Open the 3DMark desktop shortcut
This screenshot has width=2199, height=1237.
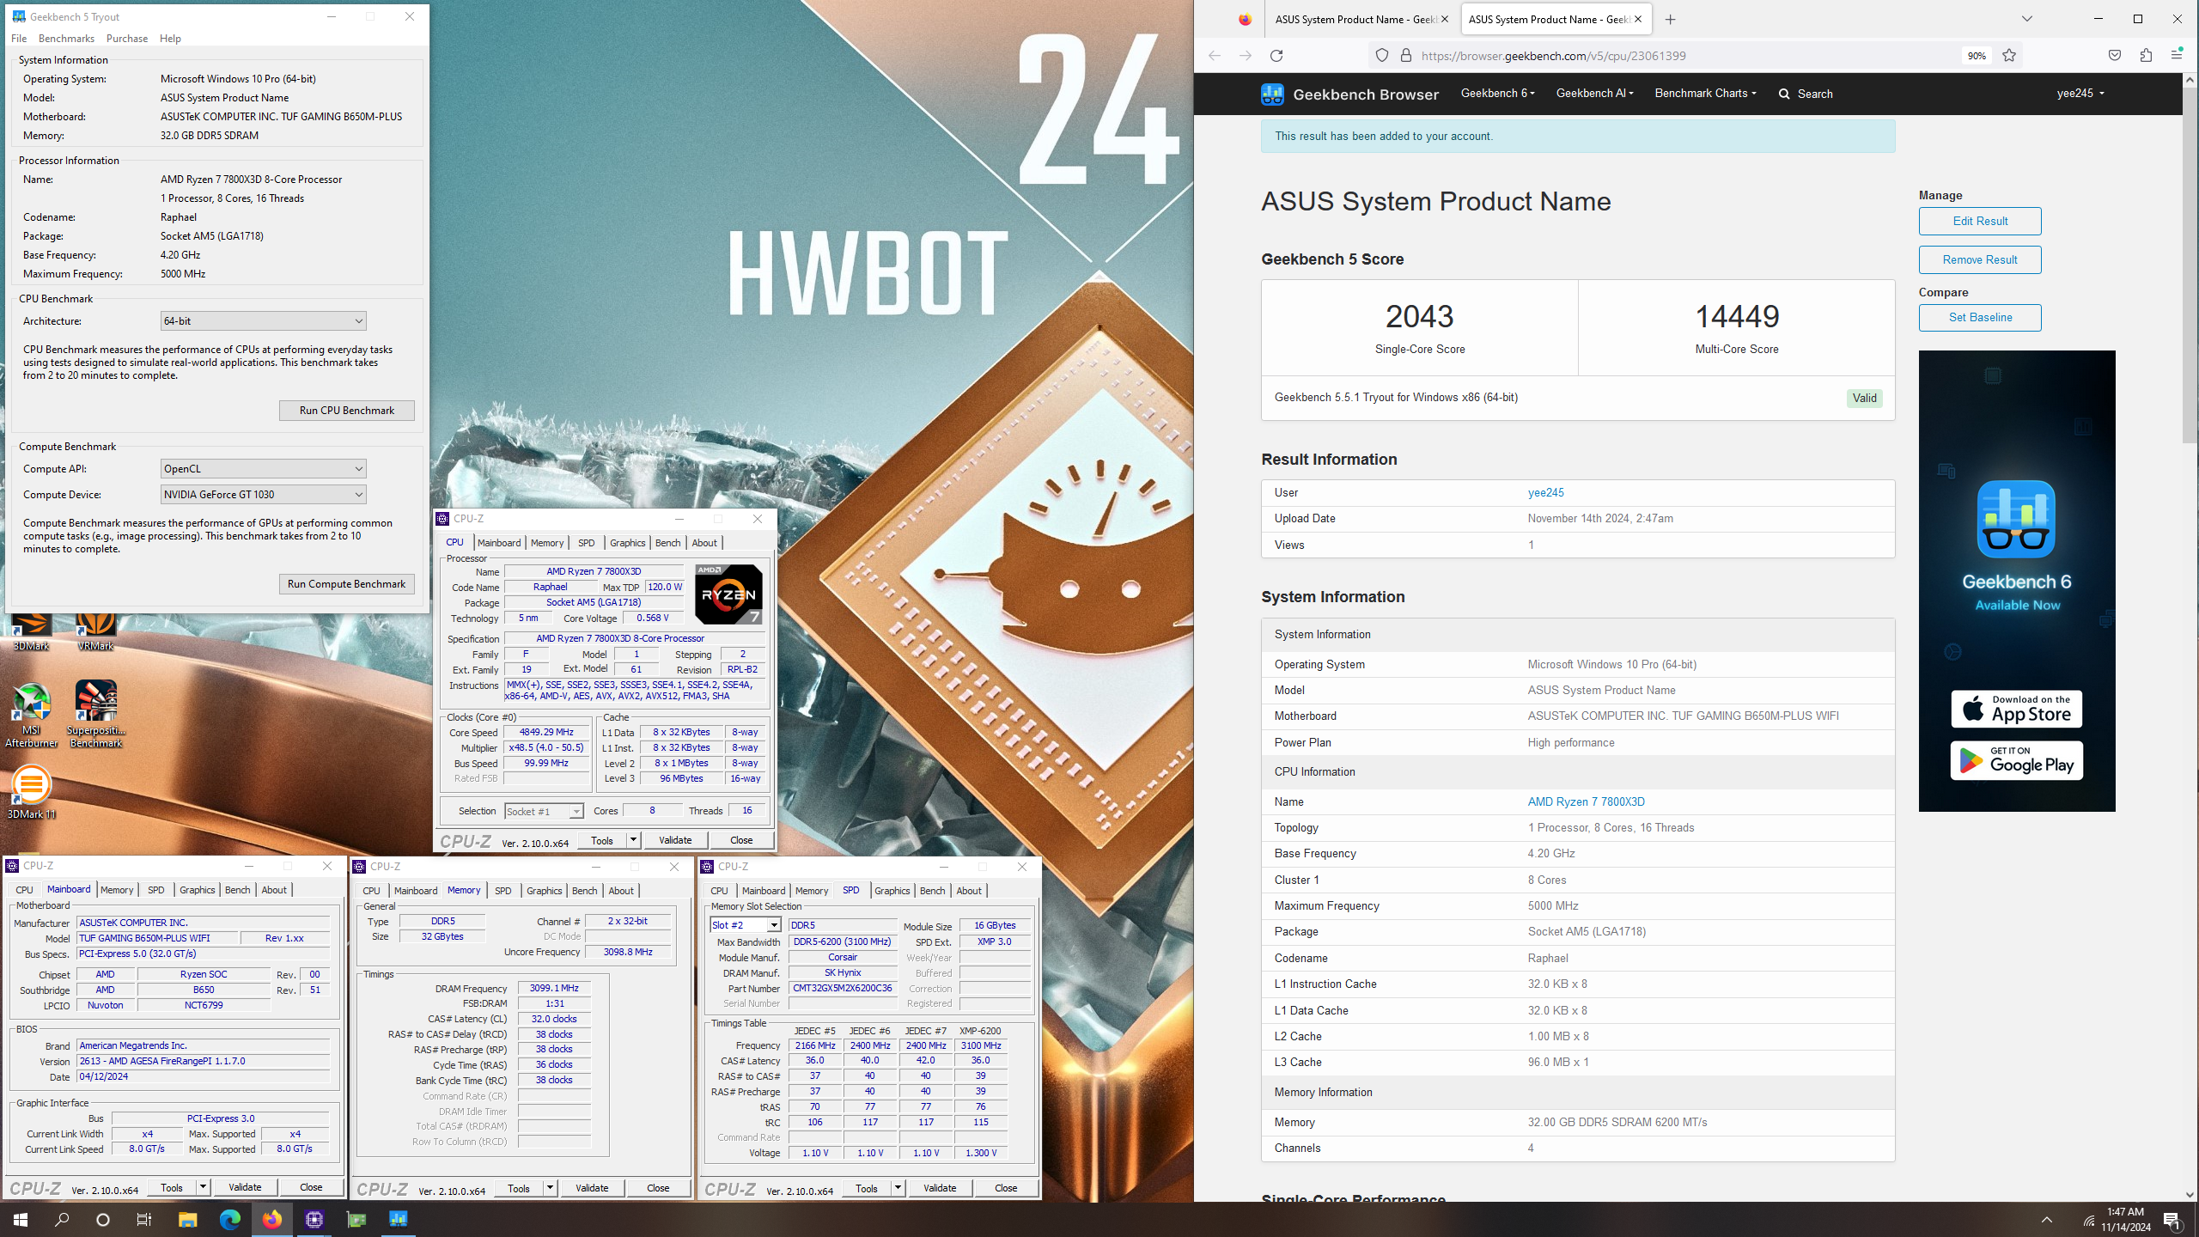(31, 631)
